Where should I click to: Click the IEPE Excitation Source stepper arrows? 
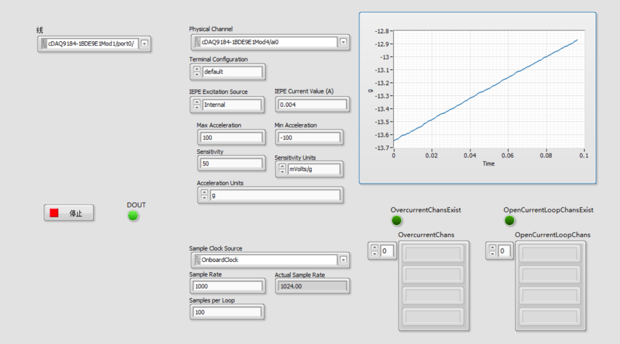[197, 105]
